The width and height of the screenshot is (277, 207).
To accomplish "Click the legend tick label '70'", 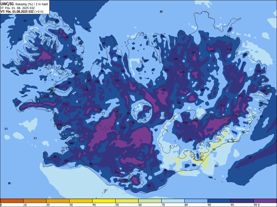I will (x=163, y=205).
